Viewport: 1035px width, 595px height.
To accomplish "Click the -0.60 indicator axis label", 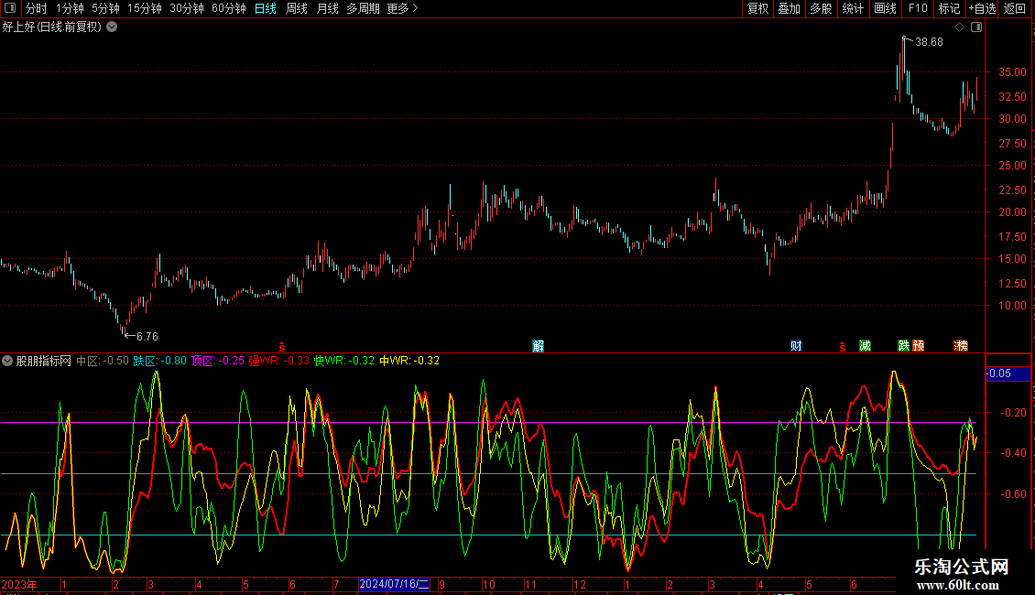I will [x=1014, y=494].
